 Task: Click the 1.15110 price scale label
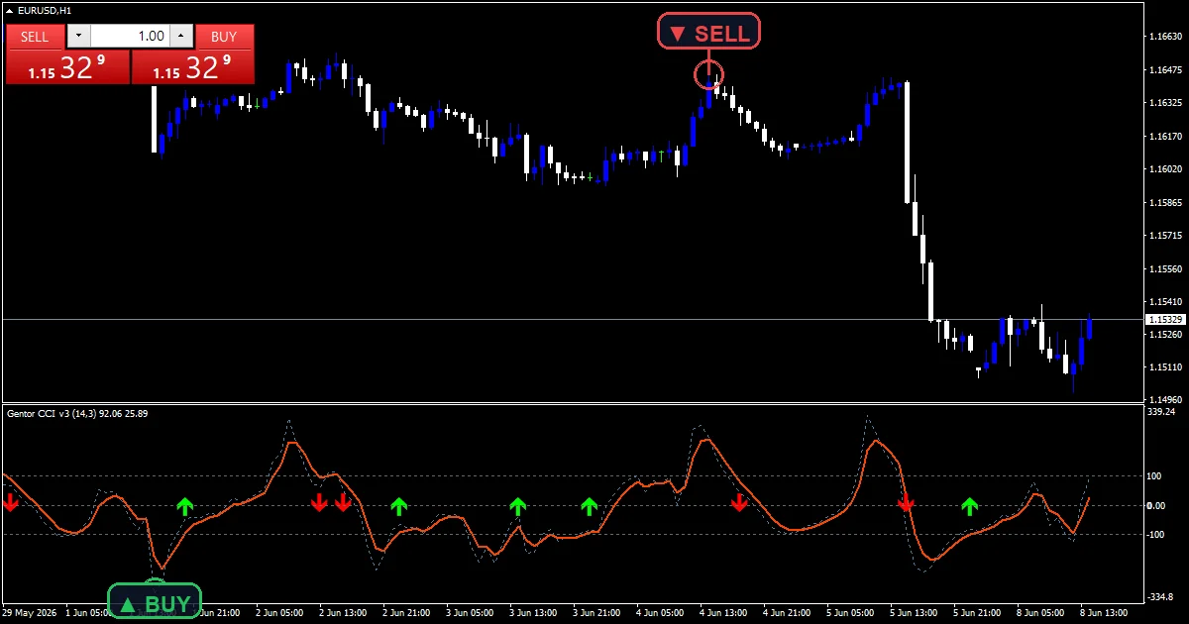coord(1164,367)
